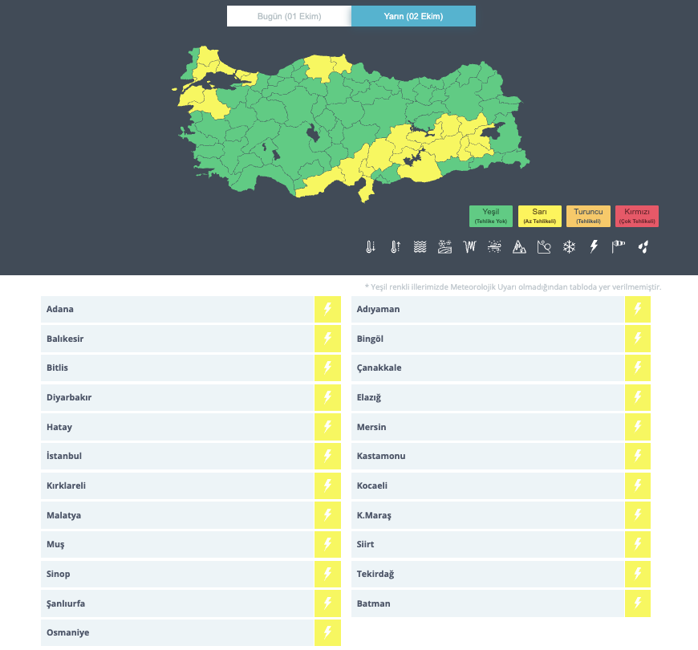Click the lightning icon beside Diyarbakır
The height and width of the screenshot is (650, 698).
(x=327, y=397)
